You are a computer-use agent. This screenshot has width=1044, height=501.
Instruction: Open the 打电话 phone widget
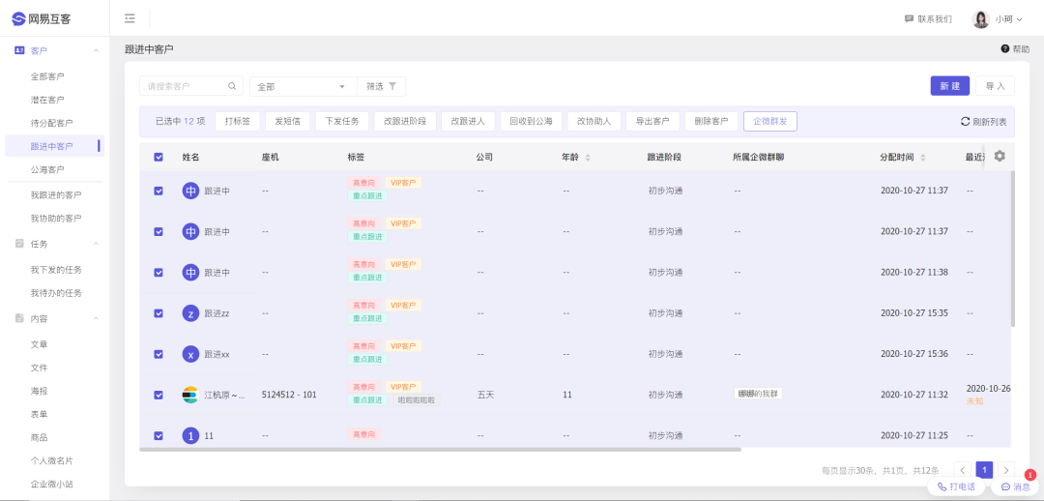(x=956, y=486)
